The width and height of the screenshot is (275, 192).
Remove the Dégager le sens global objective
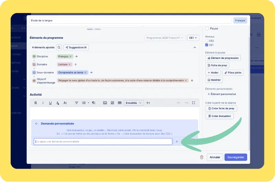point(186,81)
